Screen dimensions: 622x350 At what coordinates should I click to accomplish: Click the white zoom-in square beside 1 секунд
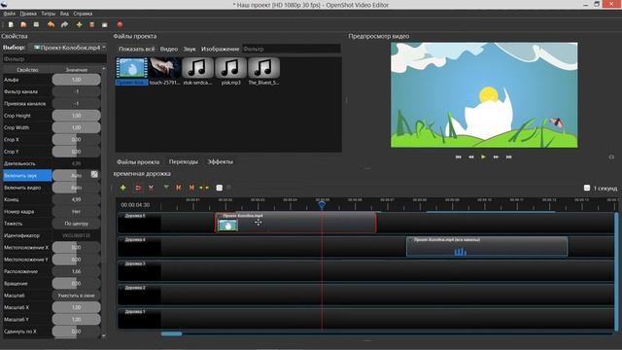(x=587, y=188)
